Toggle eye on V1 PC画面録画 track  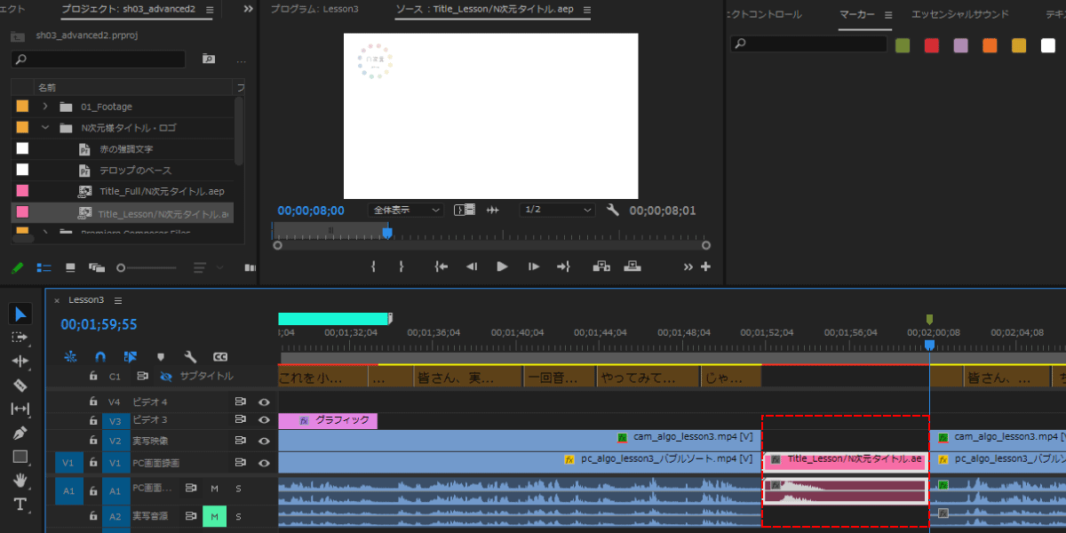tap(264, 463)
